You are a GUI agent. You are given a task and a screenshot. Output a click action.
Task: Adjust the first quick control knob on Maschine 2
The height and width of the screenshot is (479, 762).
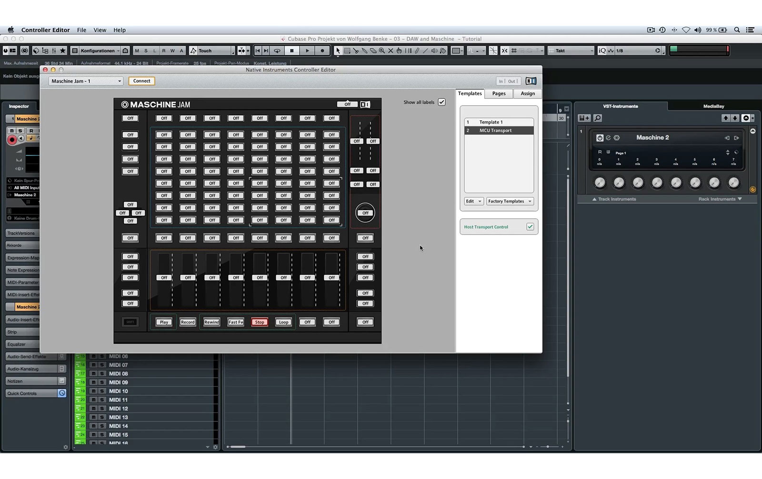point(600,183)
